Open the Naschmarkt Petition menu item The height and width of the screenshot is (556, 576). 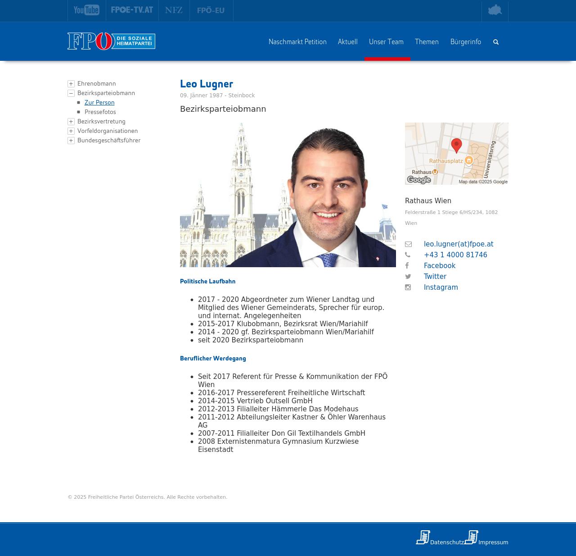tap(297, 42)
